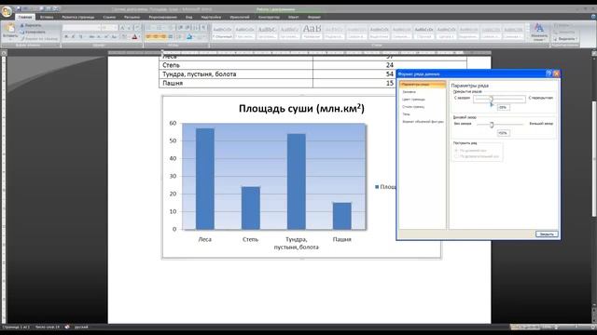Open the Разметка страницы ribbon tab
597x335 pixels.
[x=78, y=17]
